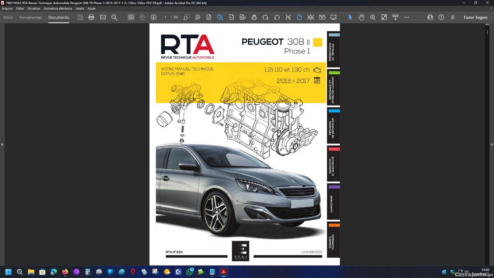The image size is (494, 278).
Task: Rotate the page clockwise
Action: click(265, 17)
